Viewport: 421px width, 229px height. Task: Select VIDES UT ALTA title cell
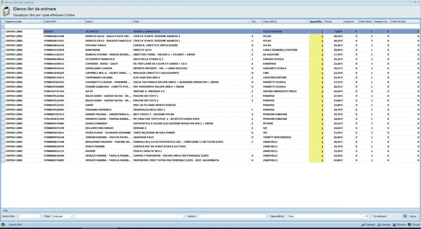pyautogui.click(x=191, y=50)
